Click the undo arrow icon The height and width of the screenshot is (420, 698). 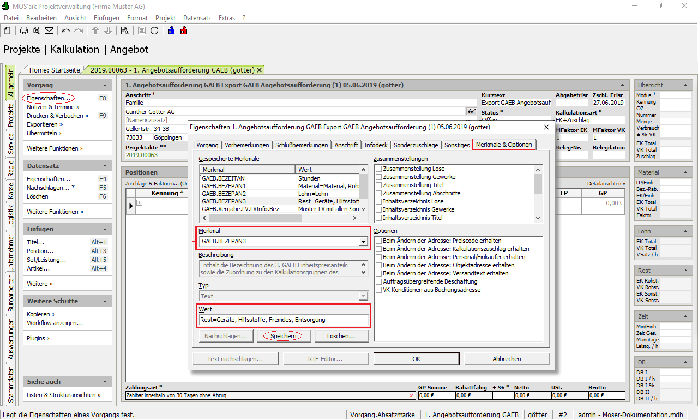point(66,31)
